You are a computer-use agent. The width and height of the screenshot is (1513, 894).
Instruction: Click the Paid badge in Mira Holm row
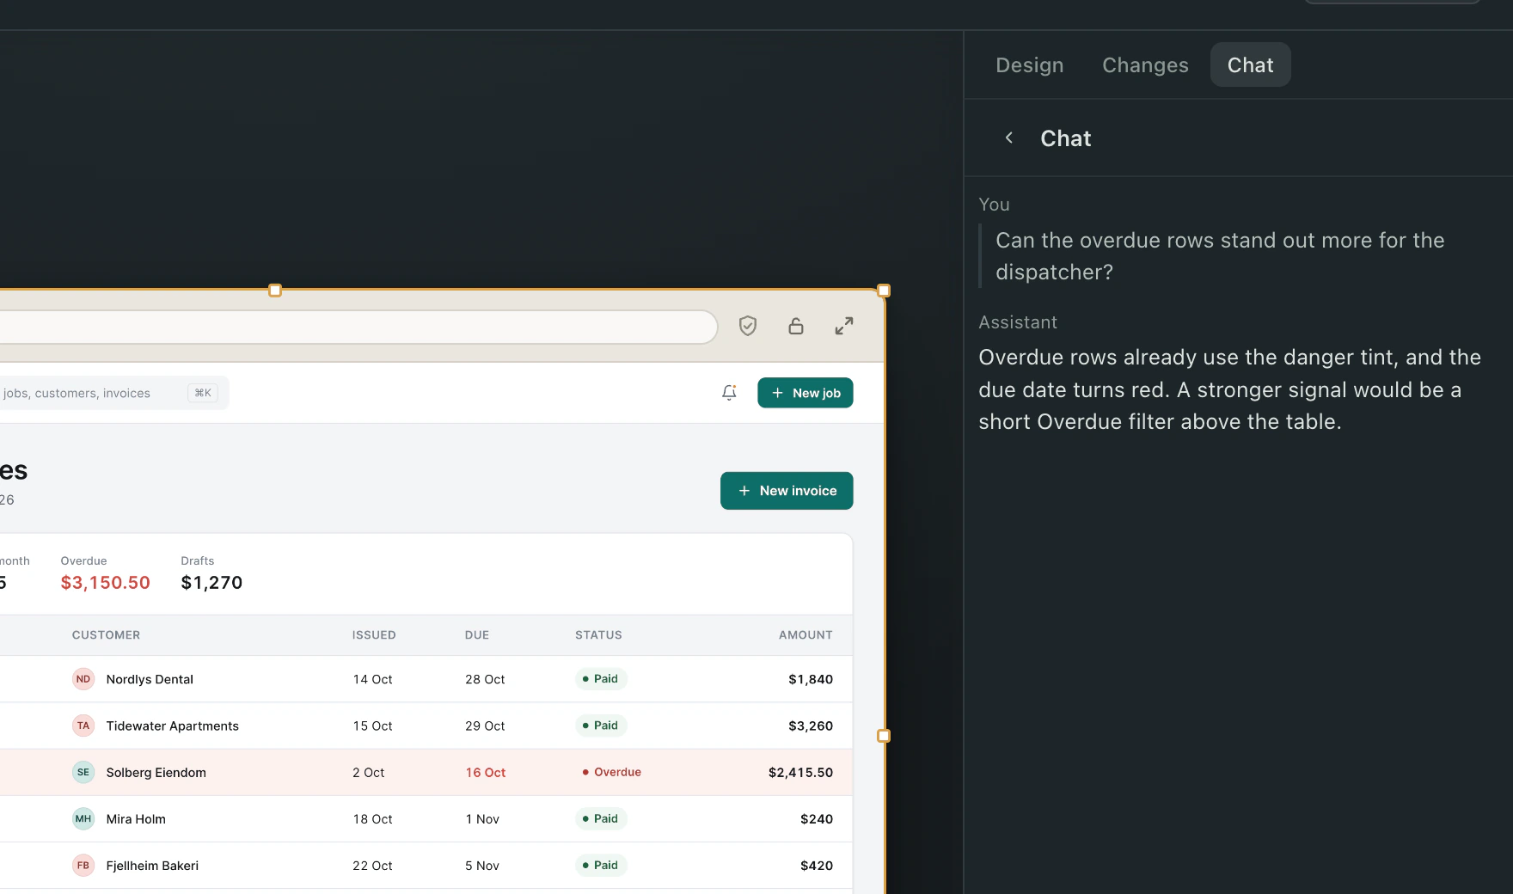coord(601,818)
